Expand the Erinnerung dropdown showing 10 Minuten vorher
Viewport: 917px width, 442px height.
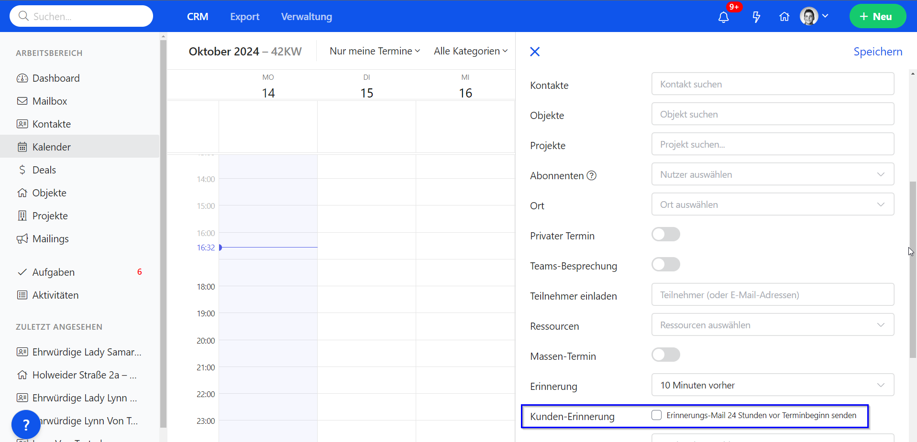click(772, 385)
